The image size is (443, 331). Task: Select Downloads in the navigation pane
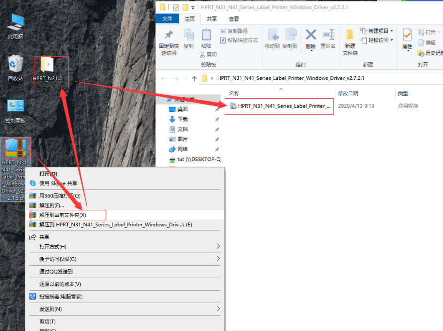click(183, 119)
